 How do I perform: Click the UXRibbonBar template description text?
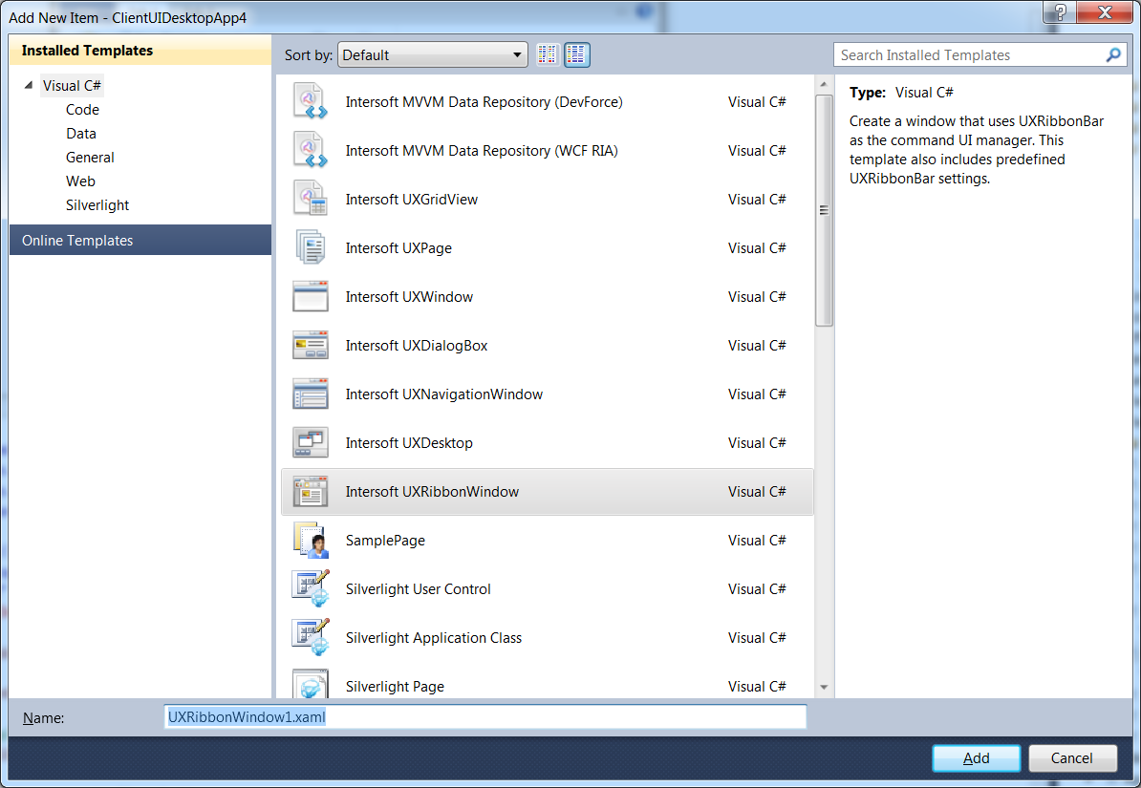977,150
